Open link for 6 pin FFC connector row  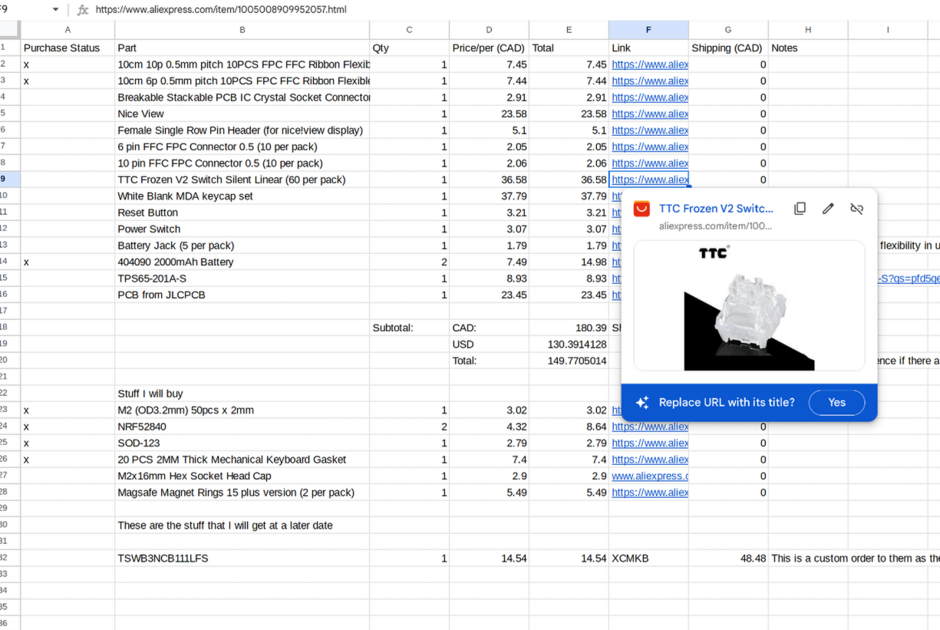point(650,147)
